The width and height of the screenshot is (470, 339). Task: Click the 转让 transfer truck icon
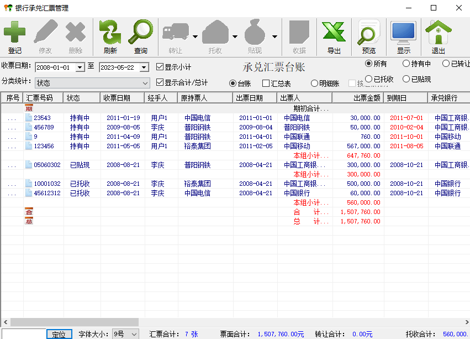[176, 32]
